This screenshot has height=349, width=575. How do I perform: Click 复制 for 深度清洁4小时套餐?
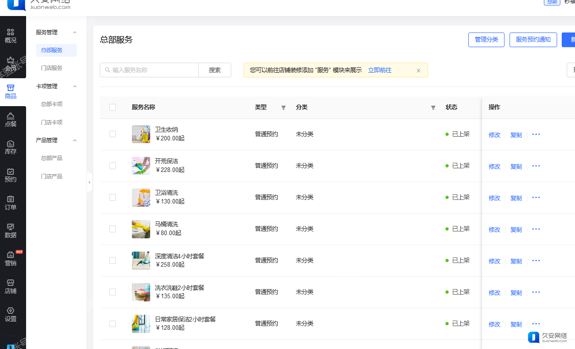pyautogui.click(x=516, y=261)
